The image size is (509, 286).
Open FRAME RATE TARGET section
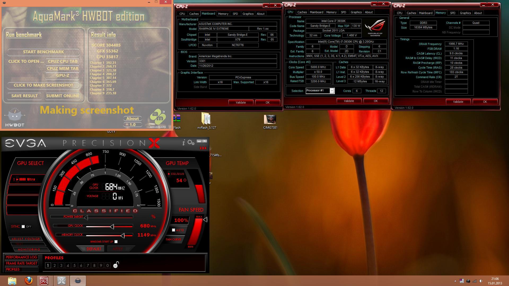coord(21,263)
